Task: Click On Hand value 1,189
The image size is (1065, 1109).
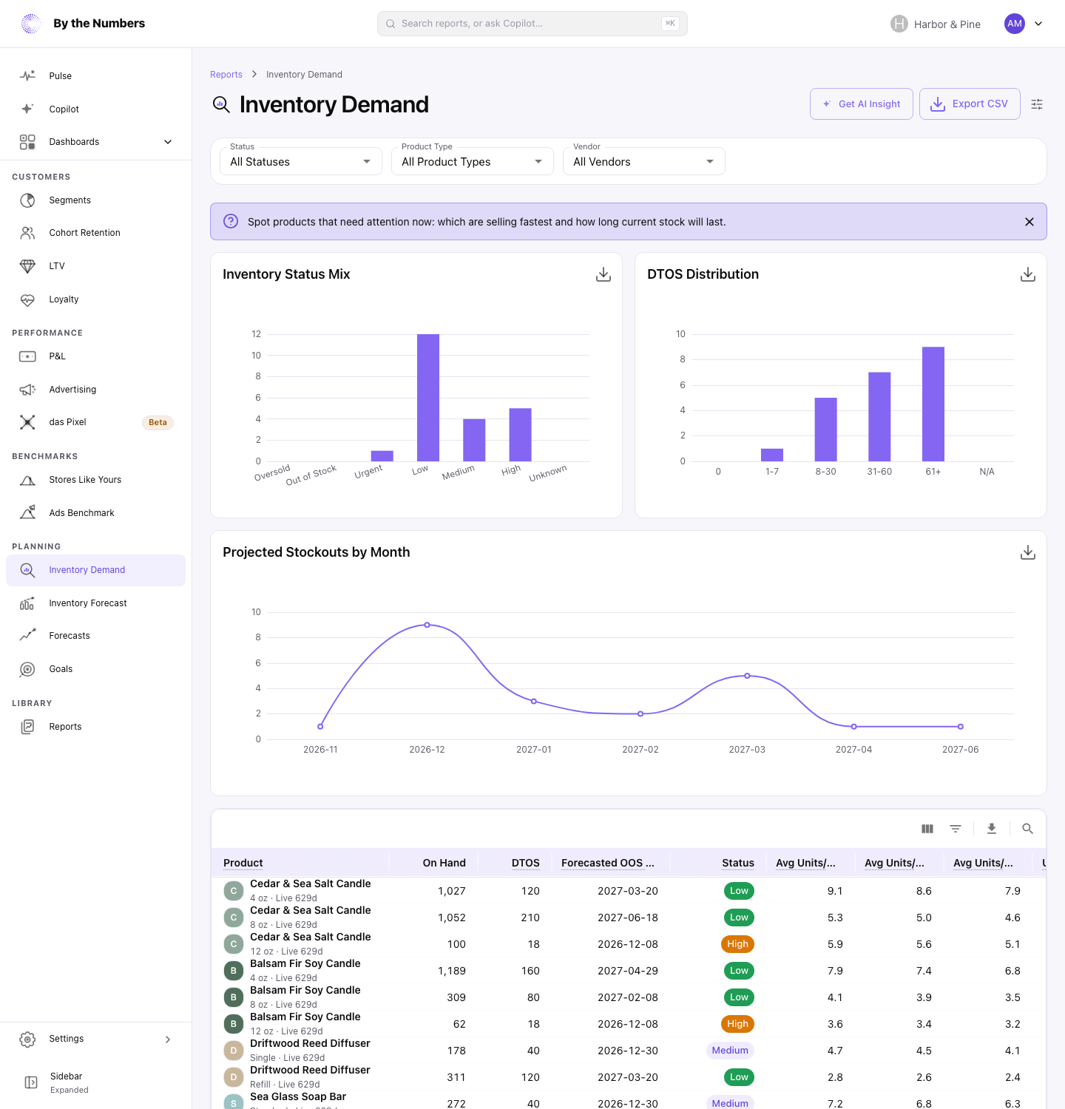Action: pyautogui.click(x=452, y=971)
